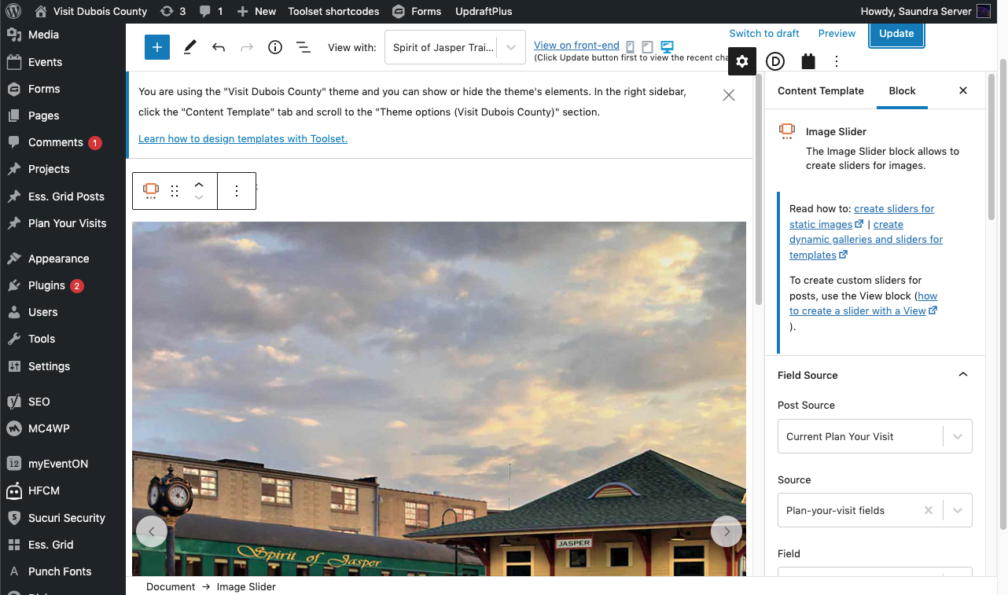Open the List View outline icon
Image resolution: width=1008 pixels, height=595 pixels.
[303, 47]
